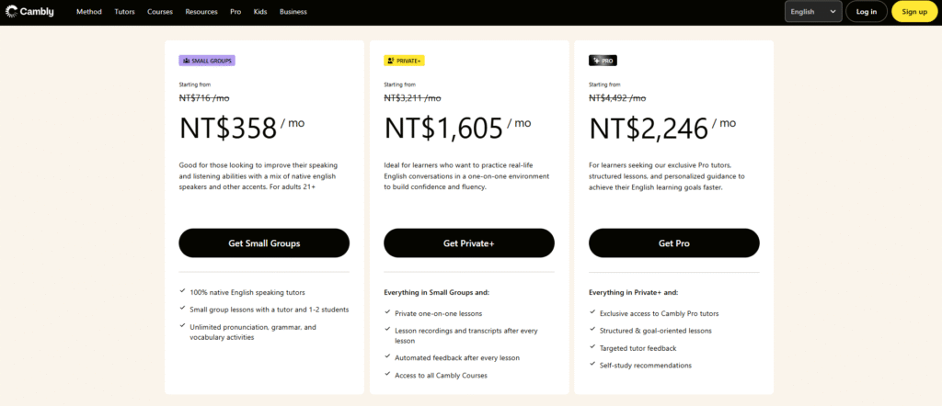942x406 pixels.
Task: Open the English language dropdown
Action: (x=814, y=12)
